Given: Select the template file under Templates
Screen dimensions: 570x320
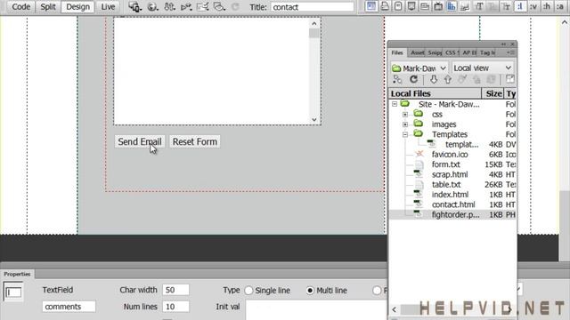Looking at the screenshot, I should pyautogui.click(x=462, y=144).
